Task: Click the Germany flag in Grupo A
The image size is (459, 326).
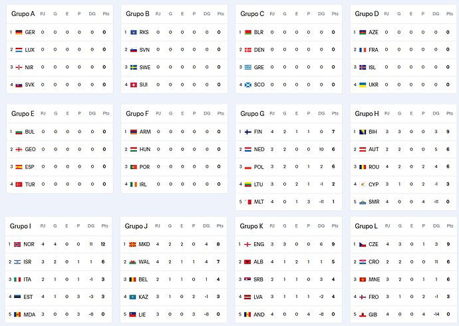Action: pyautogui.click(x=19, y=32)
